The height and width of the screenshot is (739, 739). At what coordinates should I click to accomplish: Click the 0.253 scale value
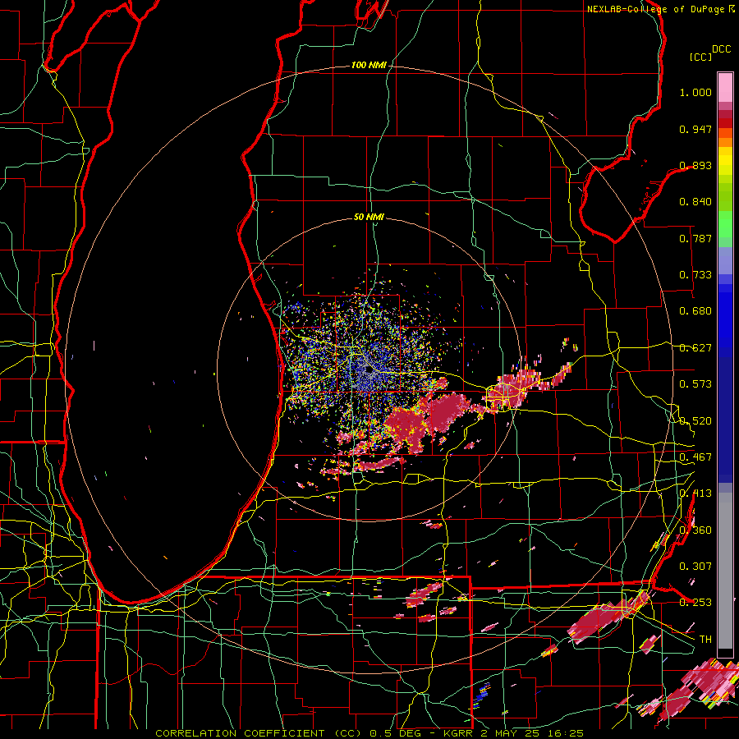point(695,603)
